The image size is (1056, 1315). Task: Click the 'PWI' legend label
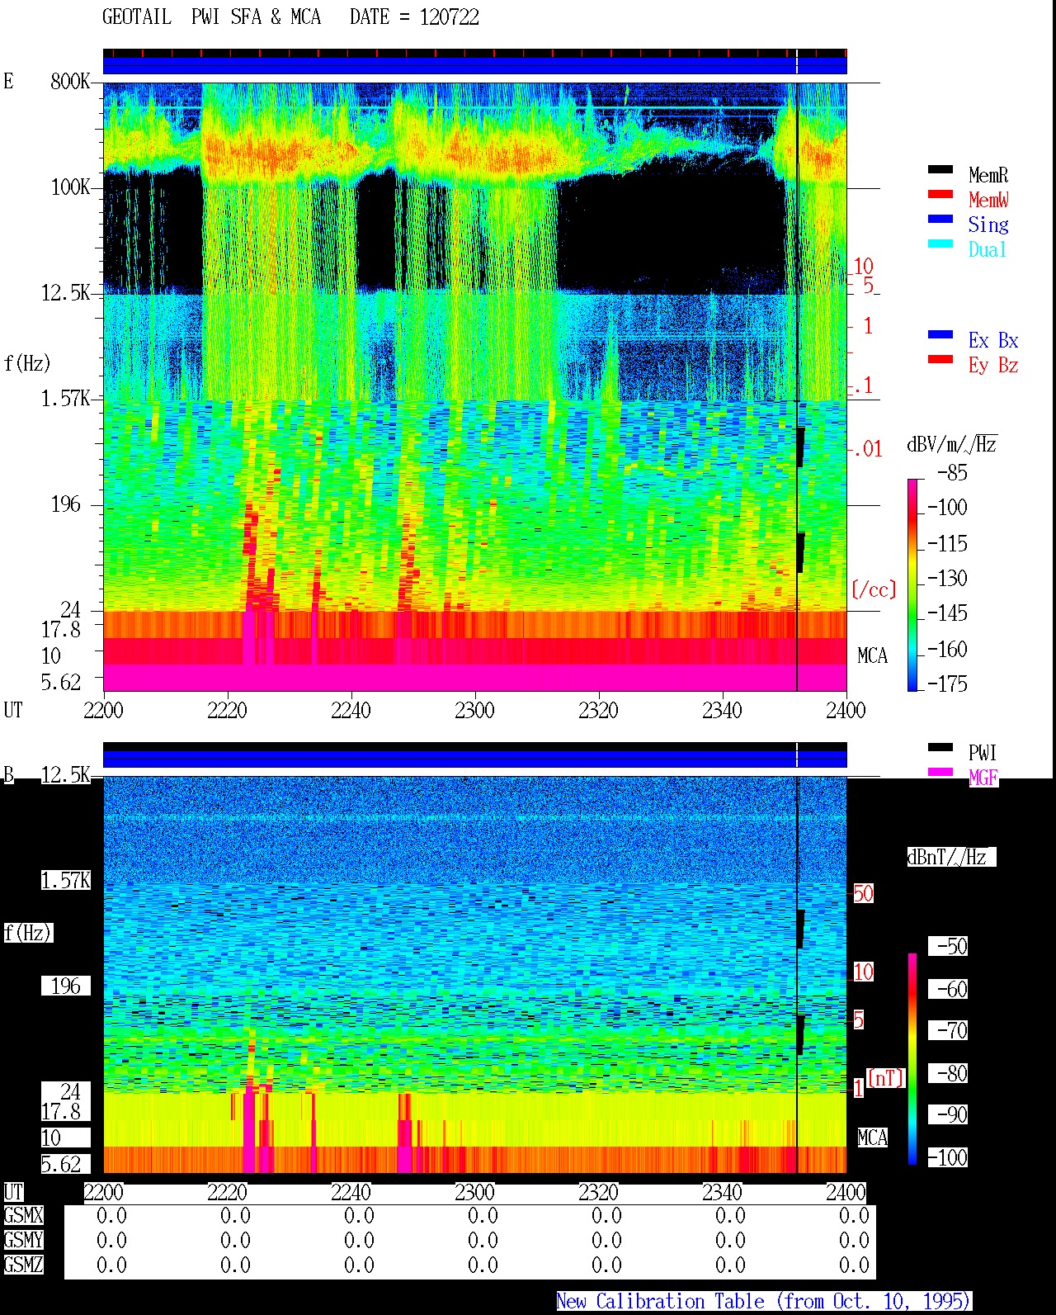[x=983, y=753]
